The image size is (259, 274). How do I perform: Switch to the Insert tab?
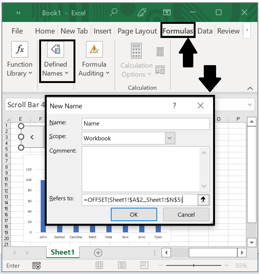[x=103, y=31]
